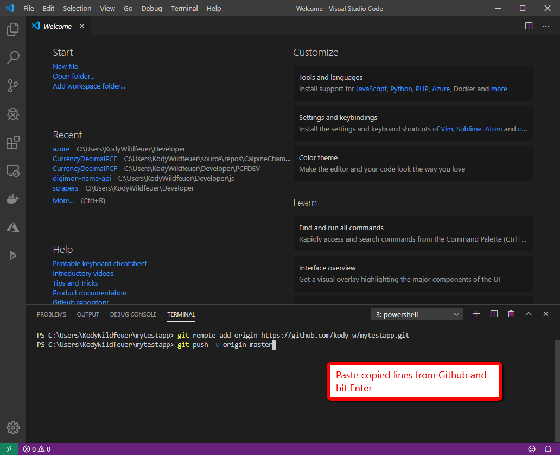The width and height of the screenshot is (560, 455).
Task: Install Sublime keyboard shortcuts link
Action: (x=469, y=129)
